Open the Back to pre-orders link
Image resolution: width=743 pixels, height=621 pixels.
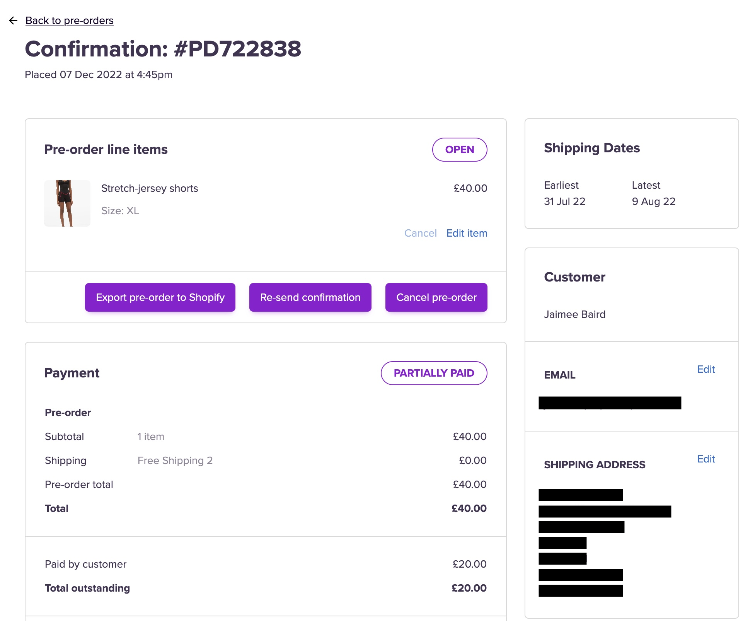(70, 20)
